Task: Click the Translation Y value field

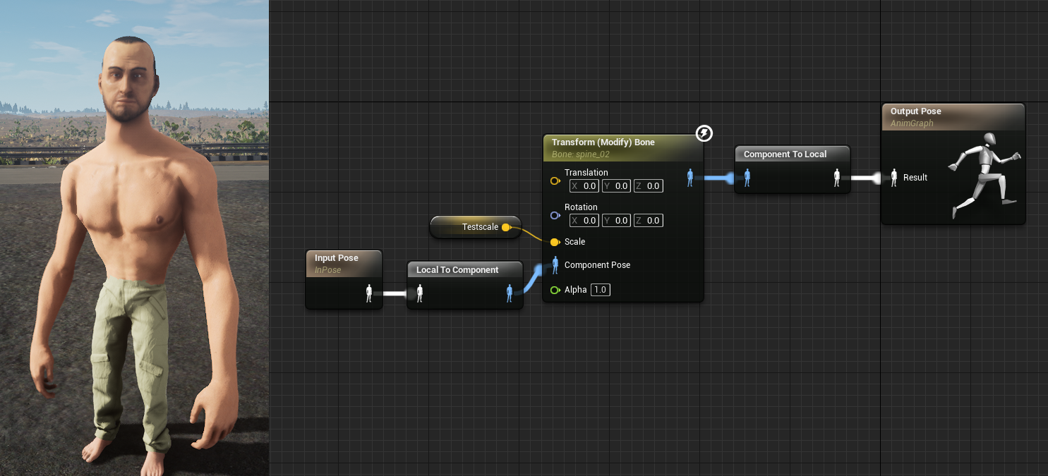Action: [616, 186]
